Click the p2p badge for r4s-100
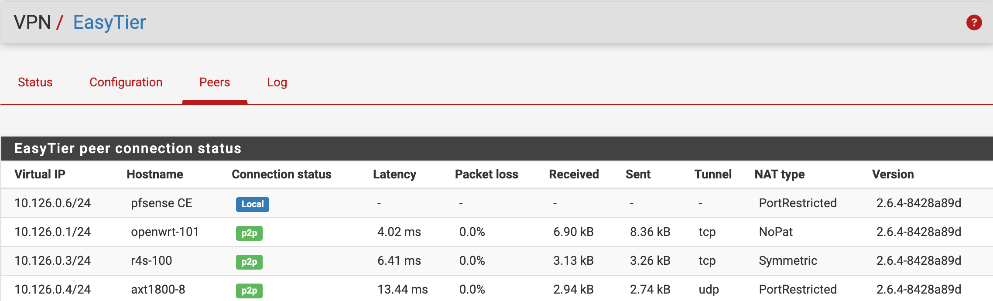Viewport: 993px width, 301px height. 249,262
